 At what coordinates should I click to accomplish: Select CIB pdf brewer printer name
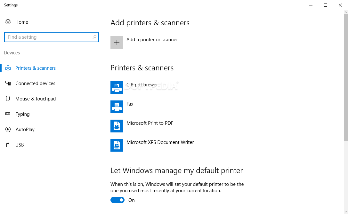[142, 85]
